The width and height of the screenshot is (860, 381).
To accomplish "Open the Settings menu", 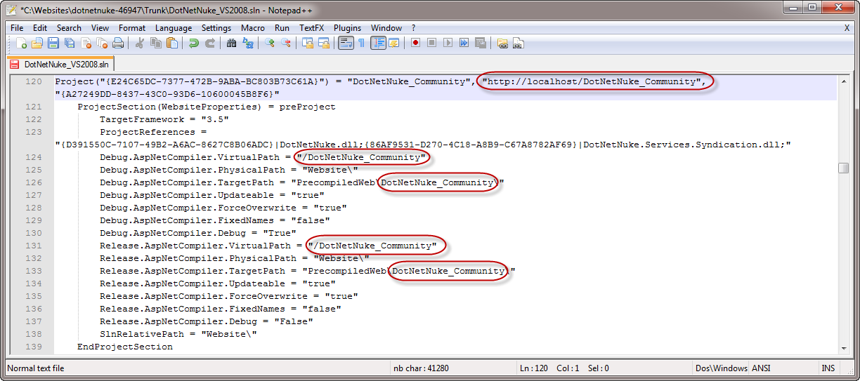I will (x=216, y=28).
